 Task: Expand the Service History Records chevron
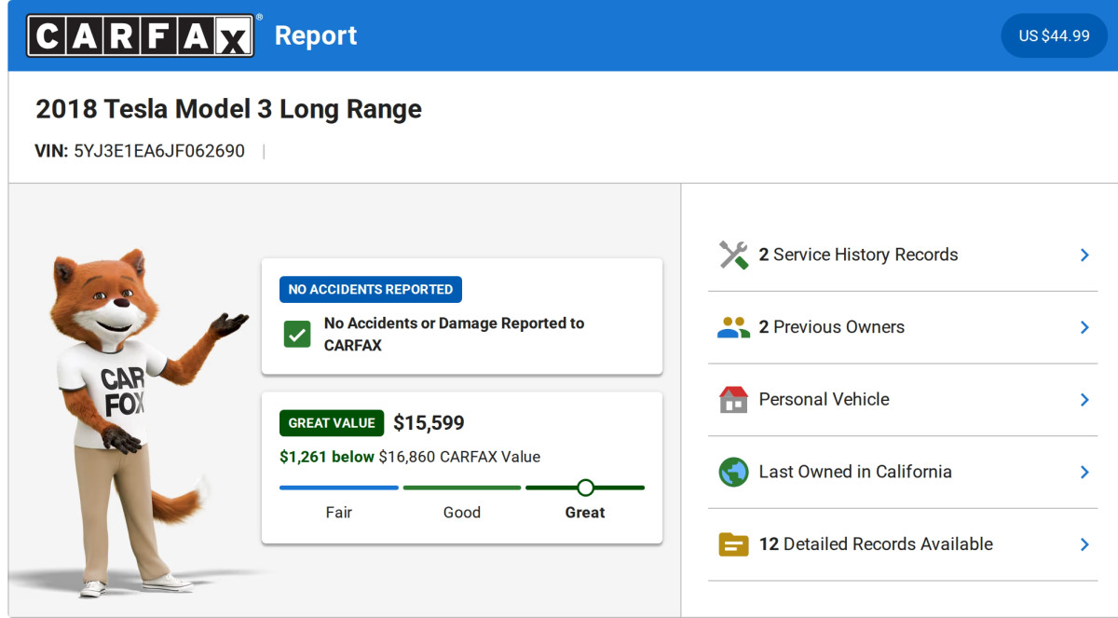point(1084,255)
